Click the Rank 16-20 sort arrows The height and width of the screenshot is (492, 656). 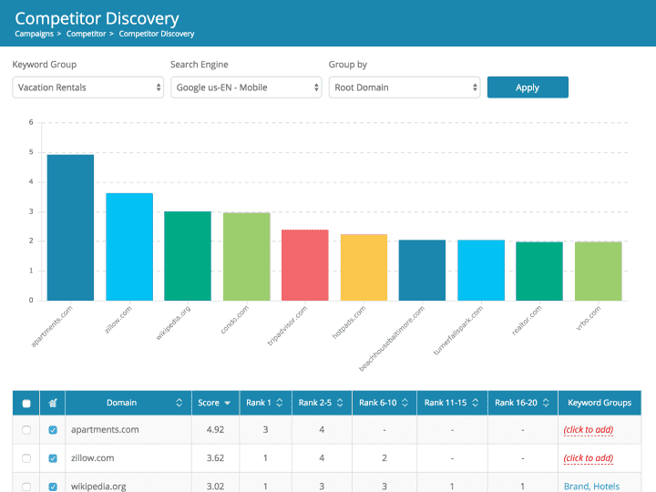point(544,403)
